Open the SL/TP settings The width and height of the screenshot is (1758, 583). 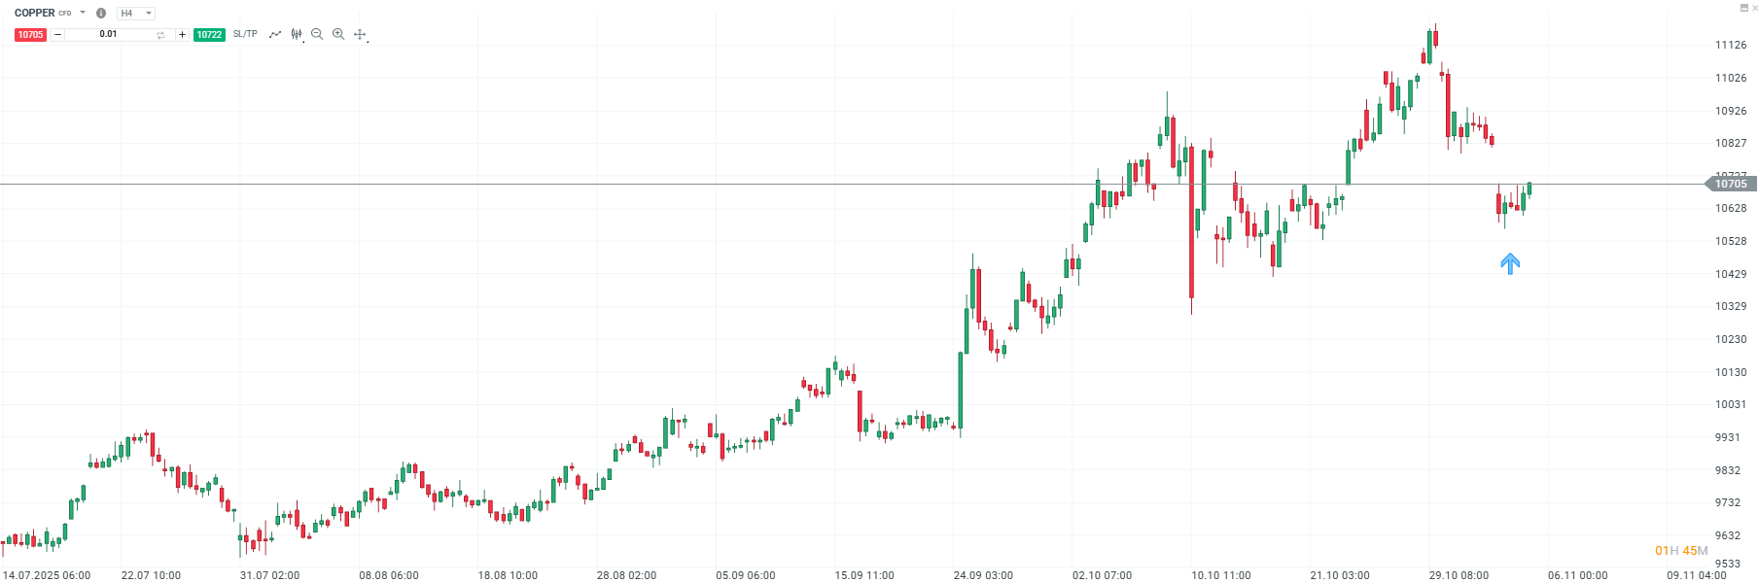coord(245,34)
